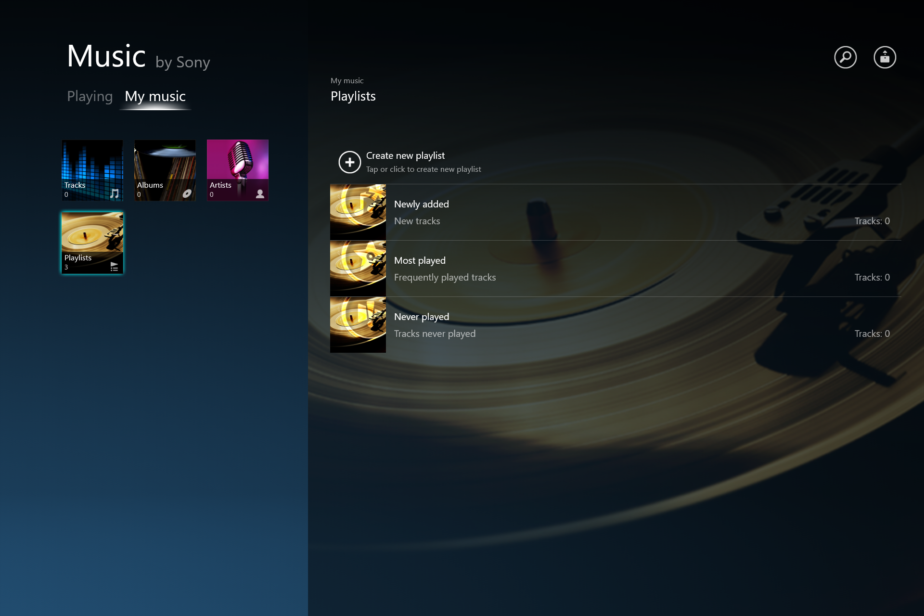924x616 pixels.
Task: Select the Never played playlist title
Action: 422,317
